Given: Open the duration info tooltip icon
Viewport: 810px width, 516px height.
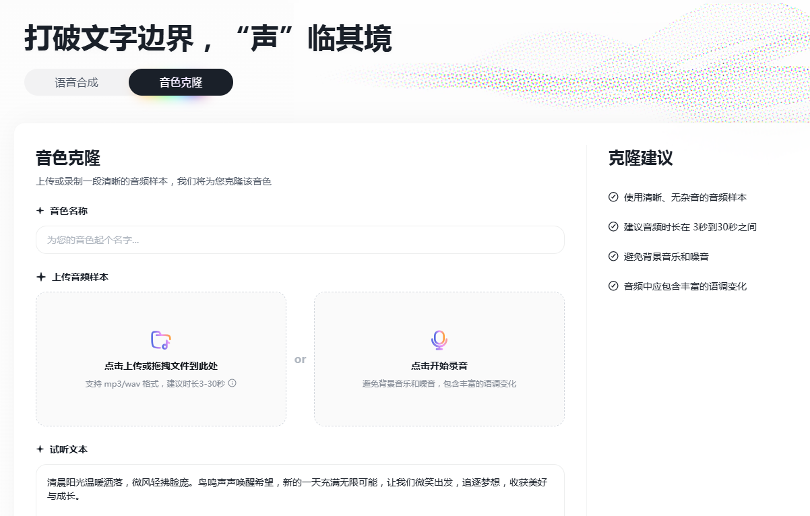Looking at the screenshot, I should click(x=231, y=383).
